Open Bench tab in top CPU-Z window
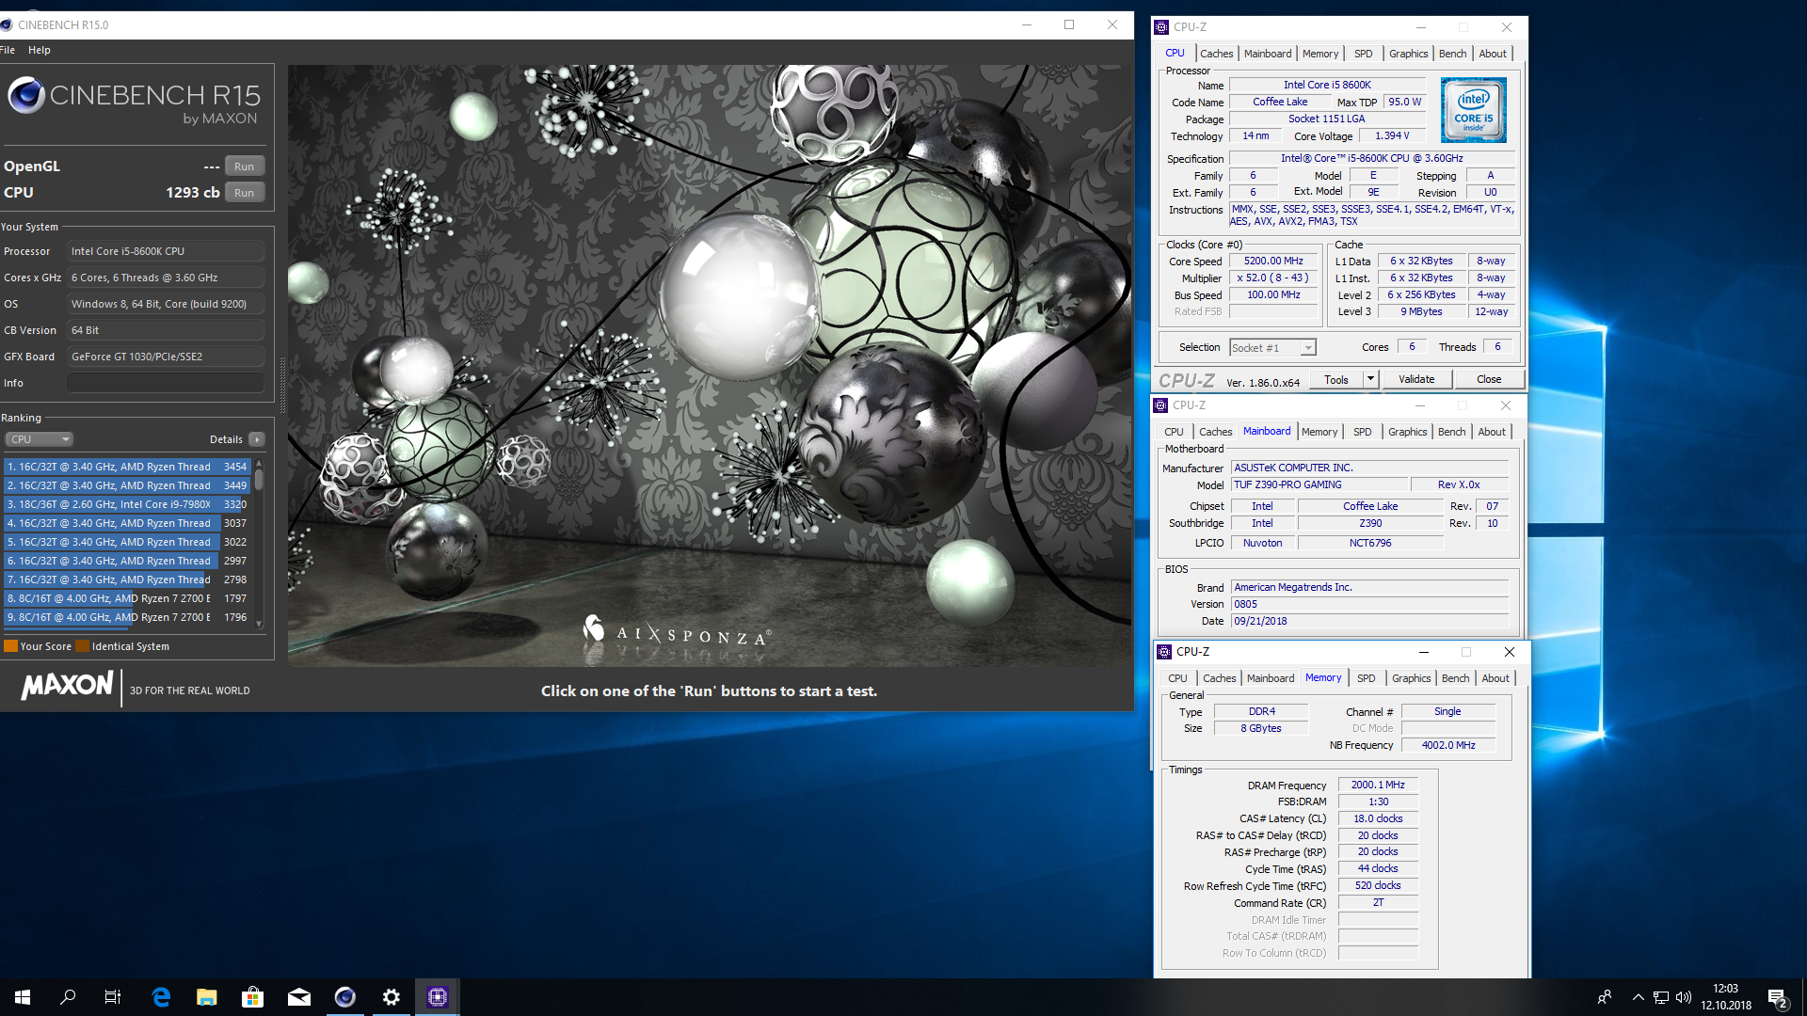 tap(1452, 54)
